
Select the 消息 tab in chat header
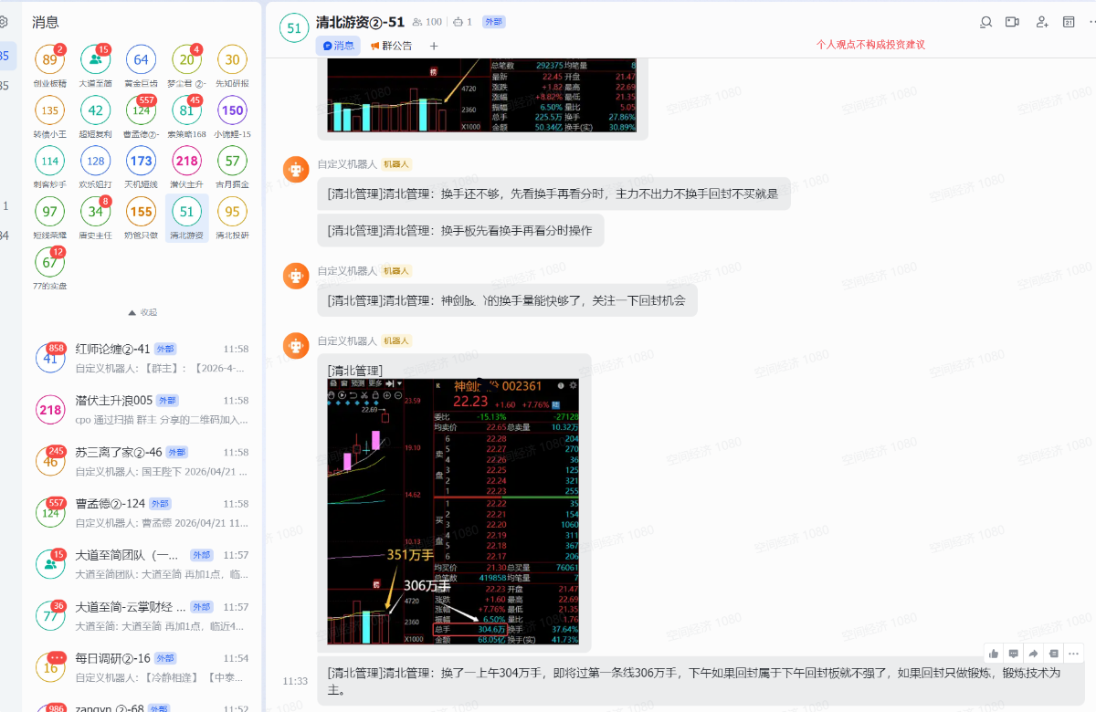[x=338, y=46]
